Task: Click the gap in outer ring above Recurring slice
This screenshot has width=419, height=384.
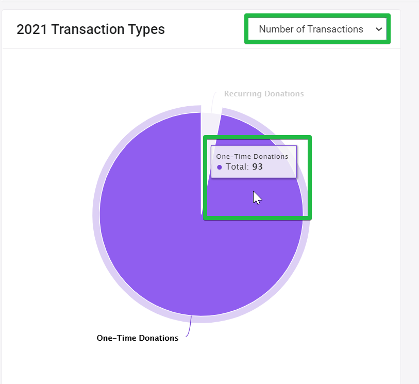Action: [x=212, y=109]
